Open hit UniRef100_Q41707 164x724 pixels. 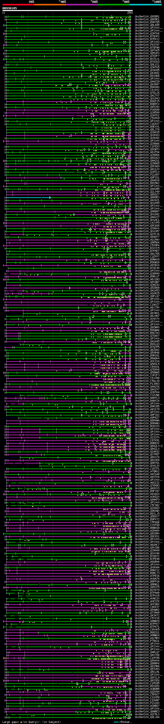[147, 96]
